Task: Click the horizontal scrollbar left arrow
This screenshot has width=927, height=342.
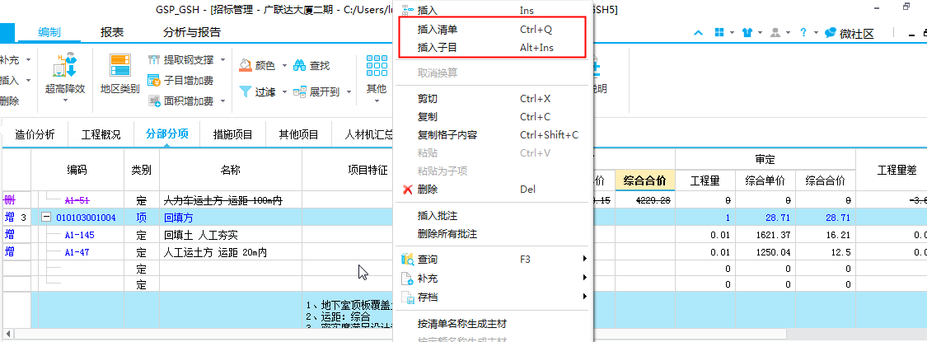Action: tap(7, 335)
